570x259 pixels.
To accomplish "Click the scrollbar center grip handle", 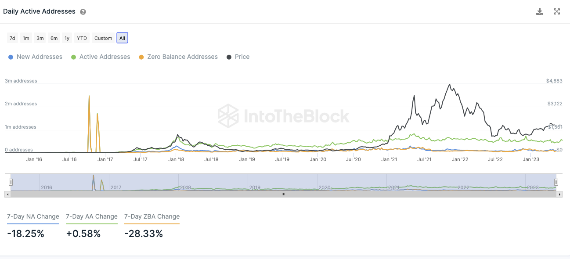I will [283, 194].
